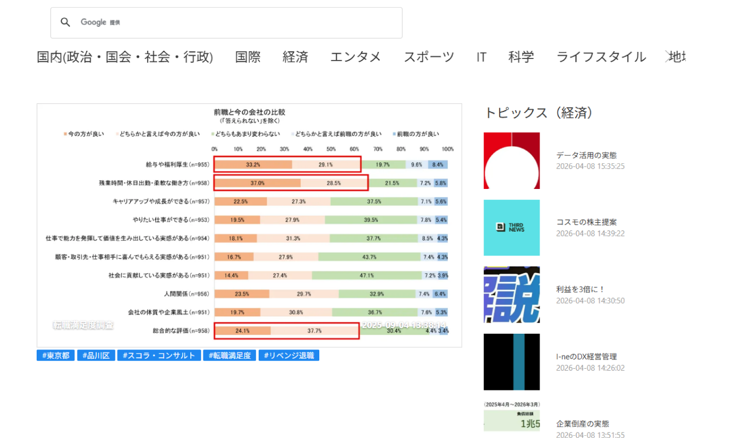Open the ライフスタイル category
Image resolution: width=731 pixels, height=438 pixels.
click(x=601, y=57)
